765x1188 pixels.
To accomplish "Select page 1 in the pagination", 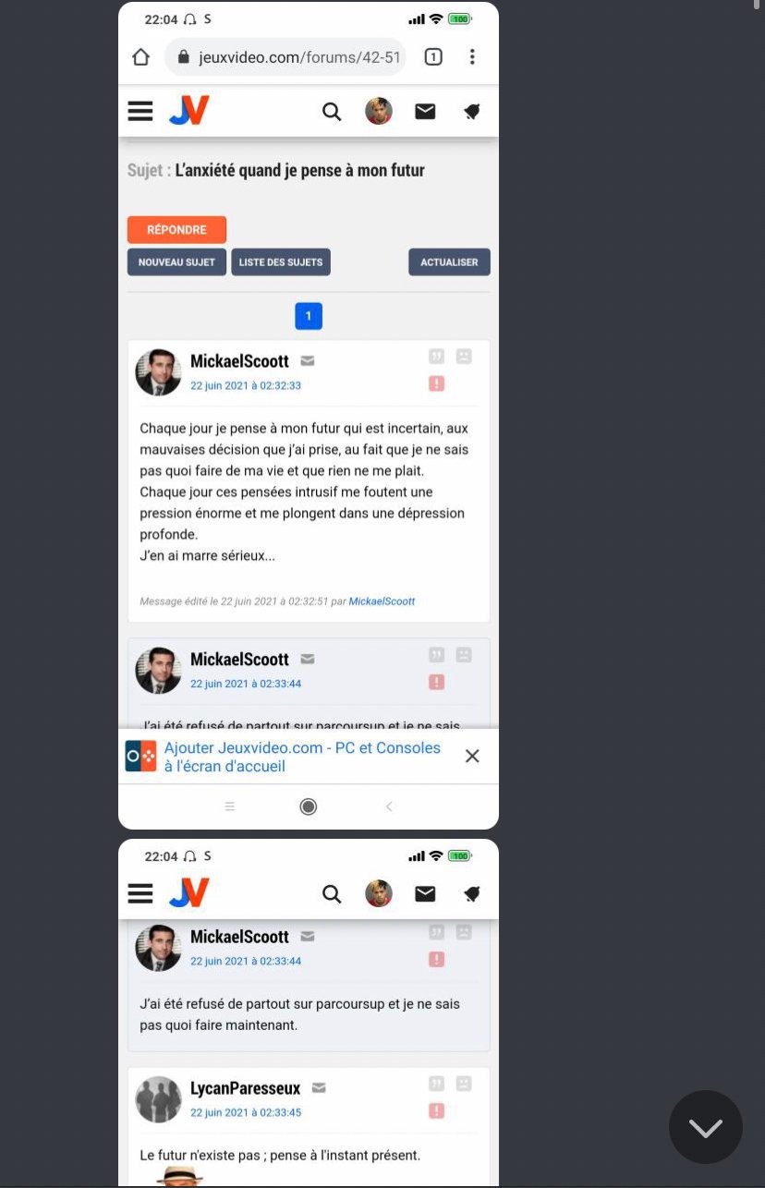I will (x=309, y=316).
